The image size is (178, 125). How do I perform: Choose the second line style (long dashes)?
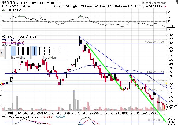coord(39,51)
